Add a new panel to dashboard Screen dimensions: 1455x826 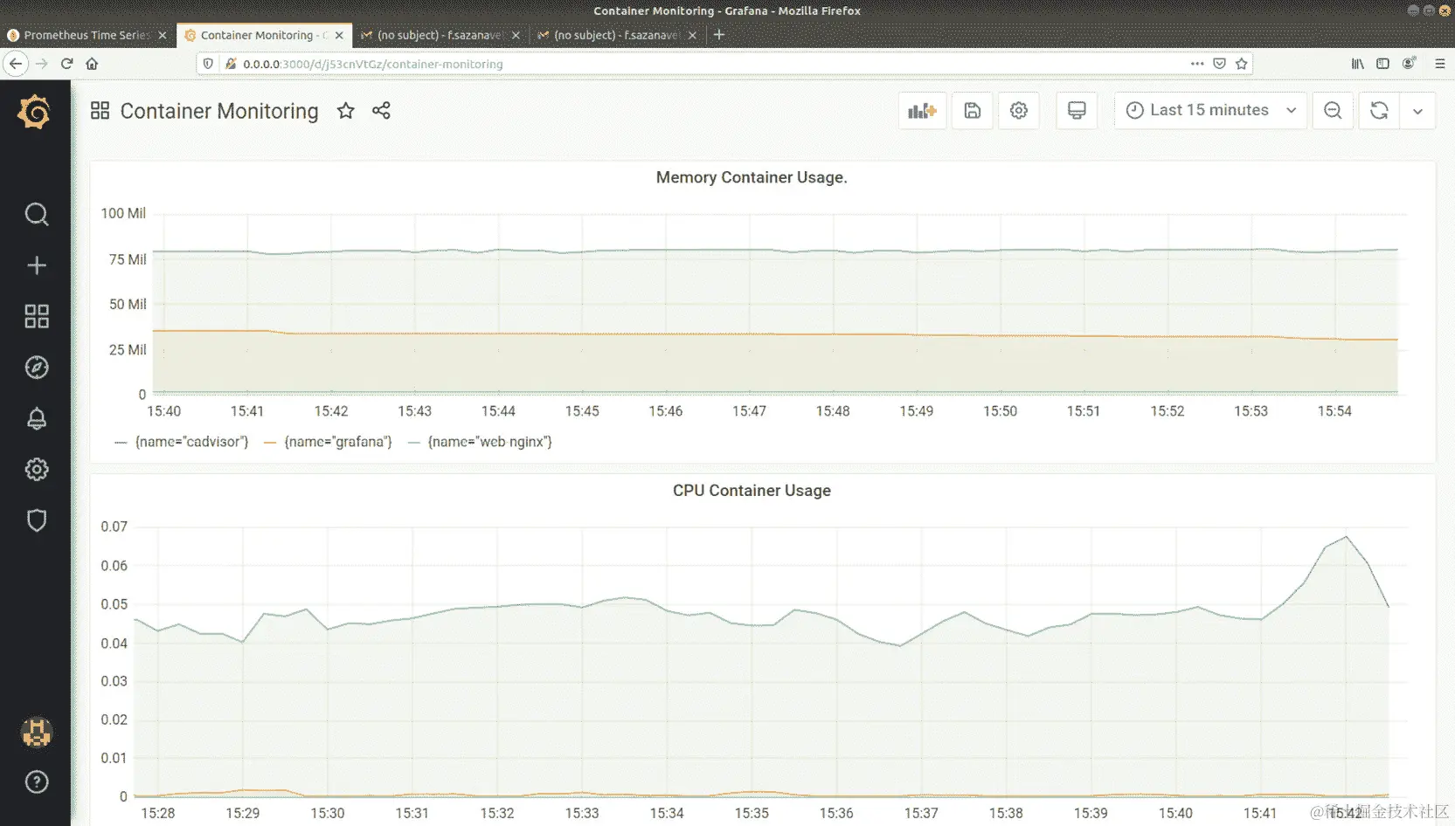[x=922, y=111]
